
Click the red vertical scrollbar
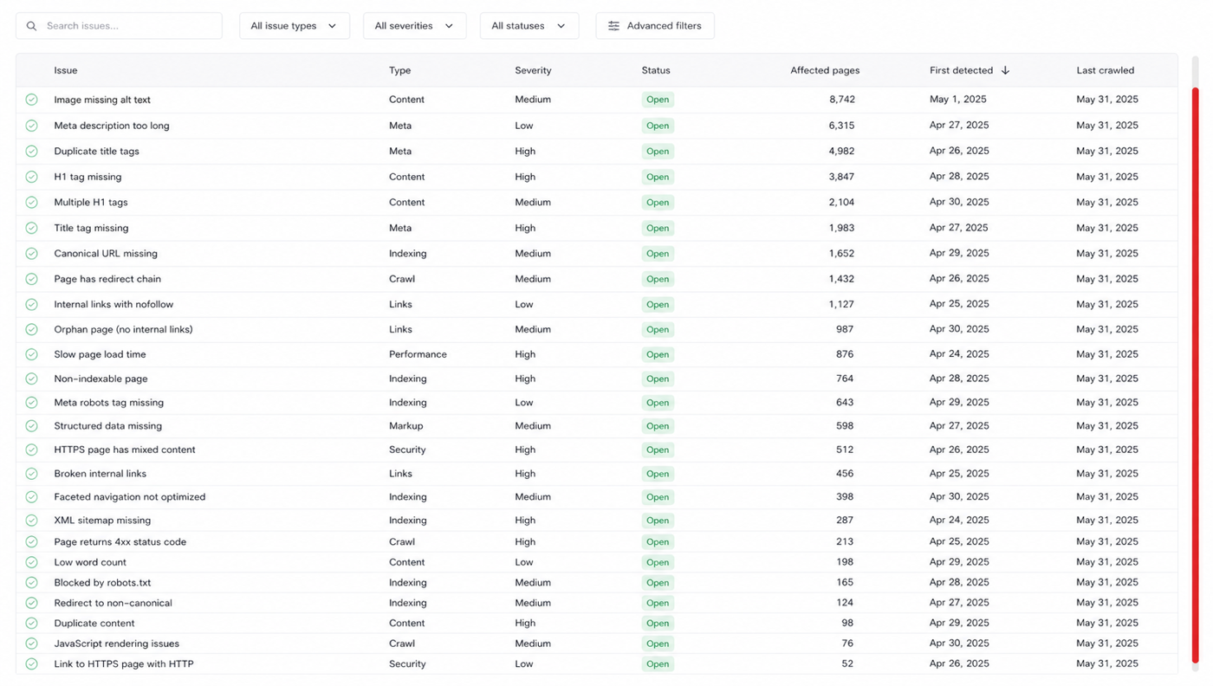point(1196,373)
